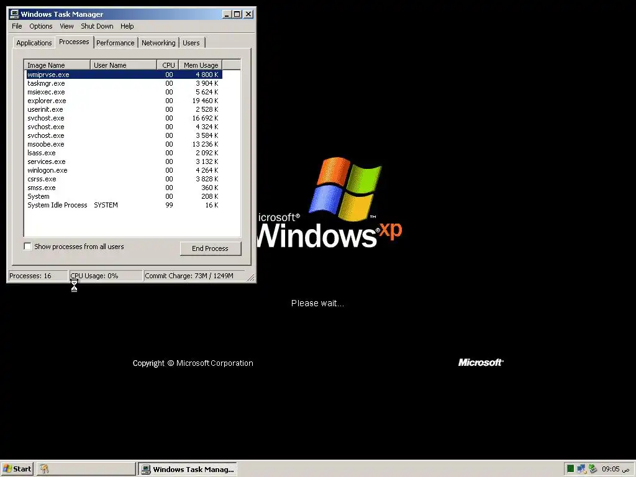The image size is (636, 477).
Task: Switch to the Performance tab
Action: [x=115, y=43]
